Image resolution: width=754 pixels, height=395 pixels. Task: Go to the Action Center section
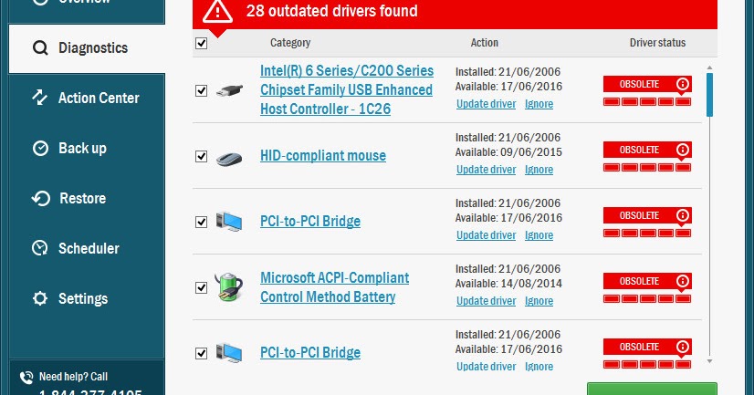click(x=99, y=98)
